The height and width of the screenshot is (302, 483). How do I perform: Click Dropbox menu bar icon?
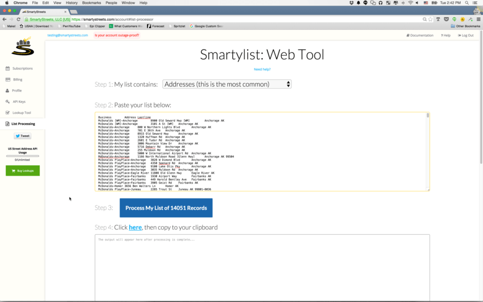click(x=351, y=3)
